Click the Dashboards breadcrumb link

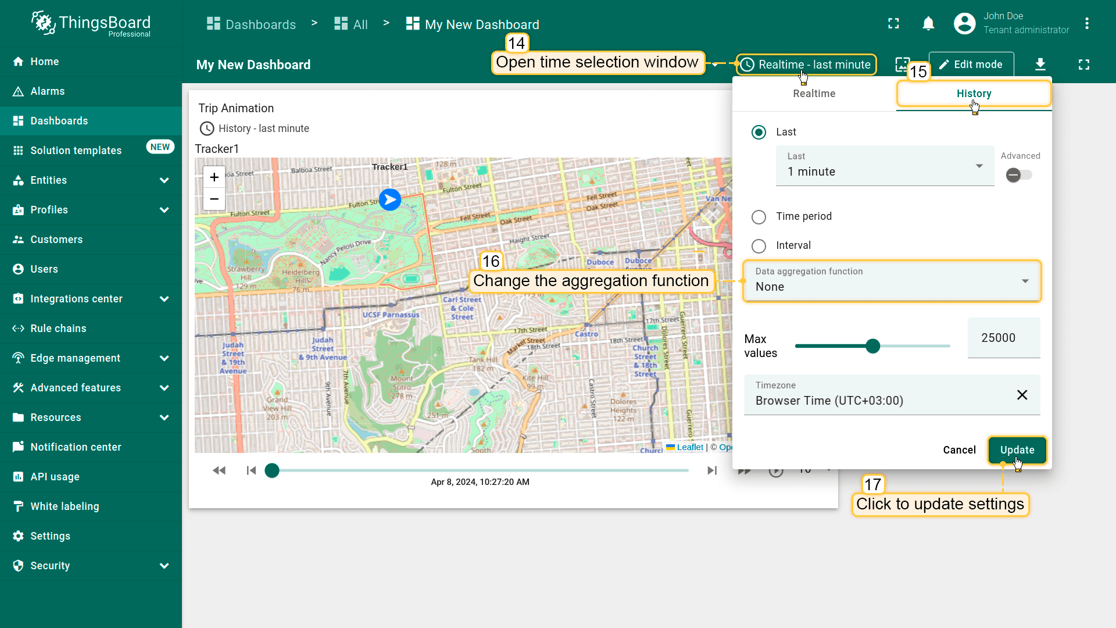(x=251, y=24)
